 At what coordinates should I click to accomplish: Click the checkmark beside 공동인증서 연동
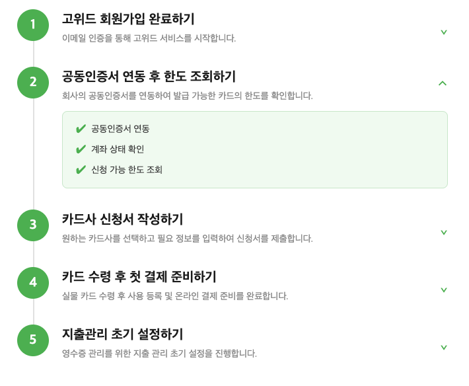[81, 129]
